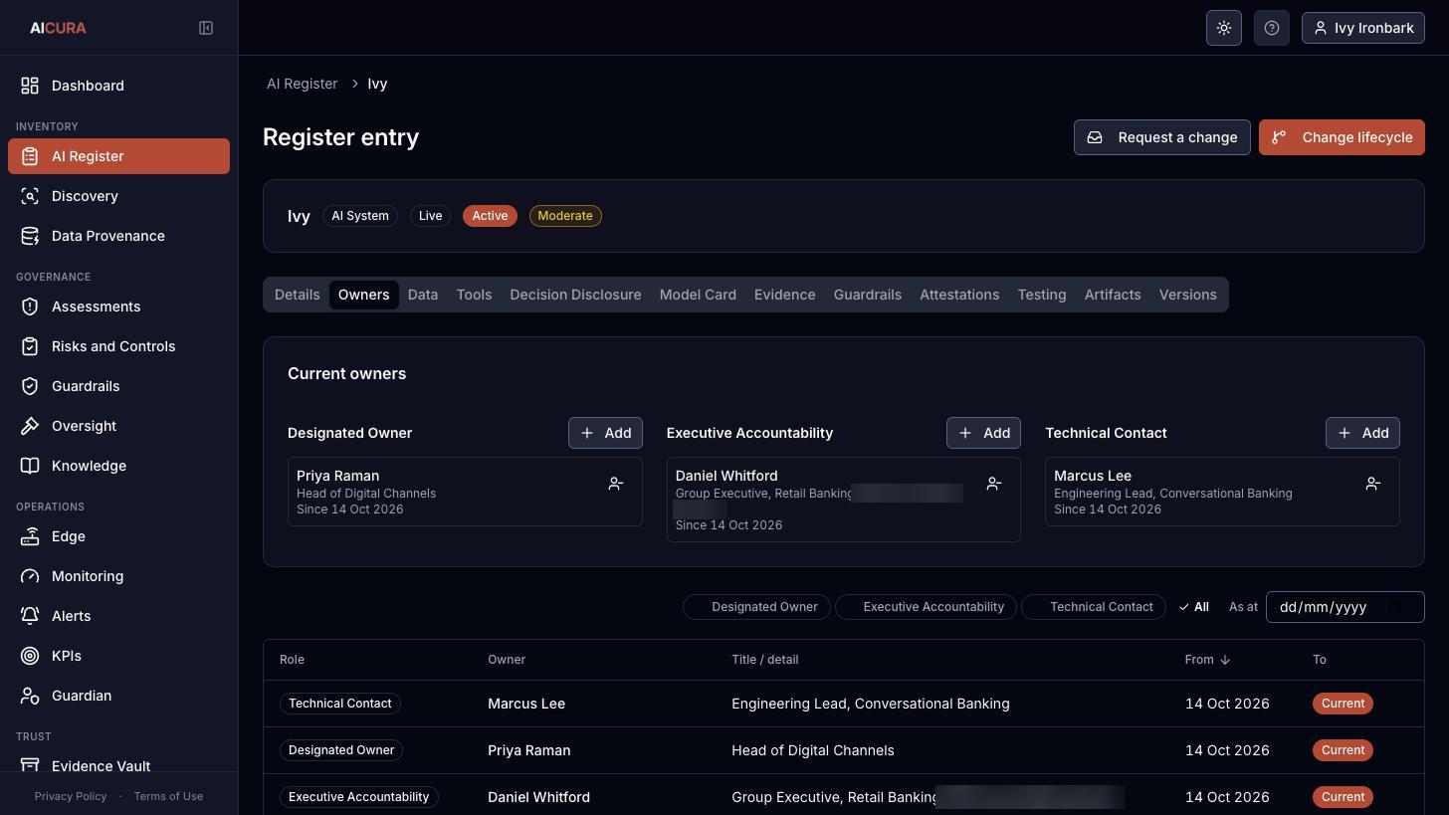
Task: Open Dashboard from sidebar
Action: click(118, 86)
